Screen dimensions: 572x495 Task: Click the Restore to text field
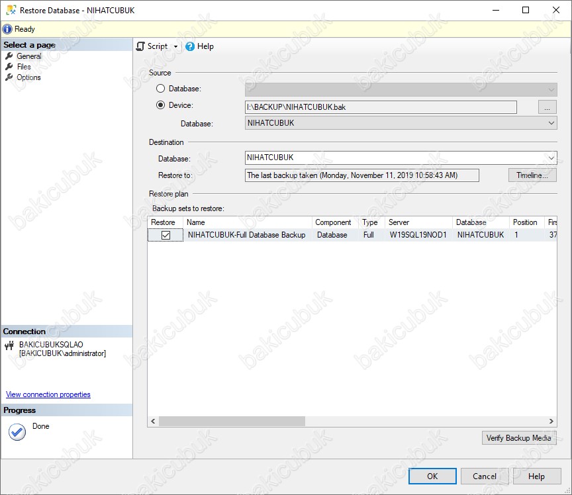coord(362,175)
